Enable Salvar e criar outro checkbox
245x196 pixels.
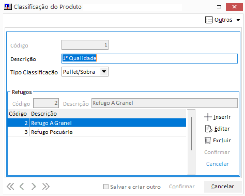click(x=106, y=187)
